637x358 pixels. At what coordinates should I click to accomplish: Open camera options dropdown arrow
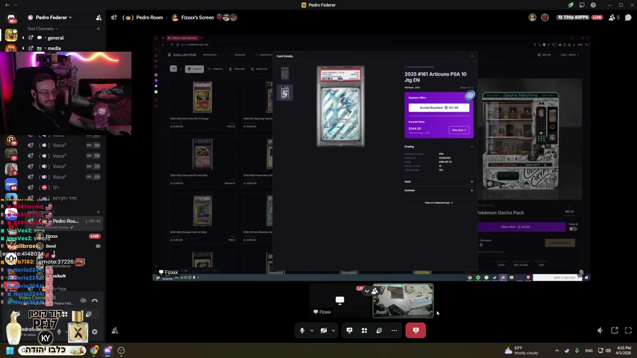point(333,330)
